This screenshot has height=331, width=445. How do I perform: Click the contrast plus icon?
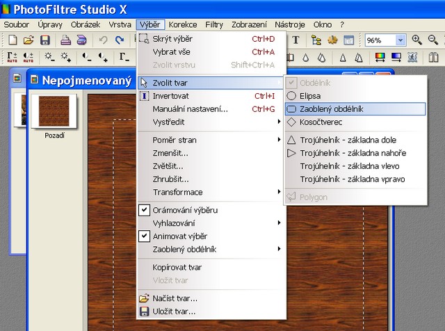point(103,57)
